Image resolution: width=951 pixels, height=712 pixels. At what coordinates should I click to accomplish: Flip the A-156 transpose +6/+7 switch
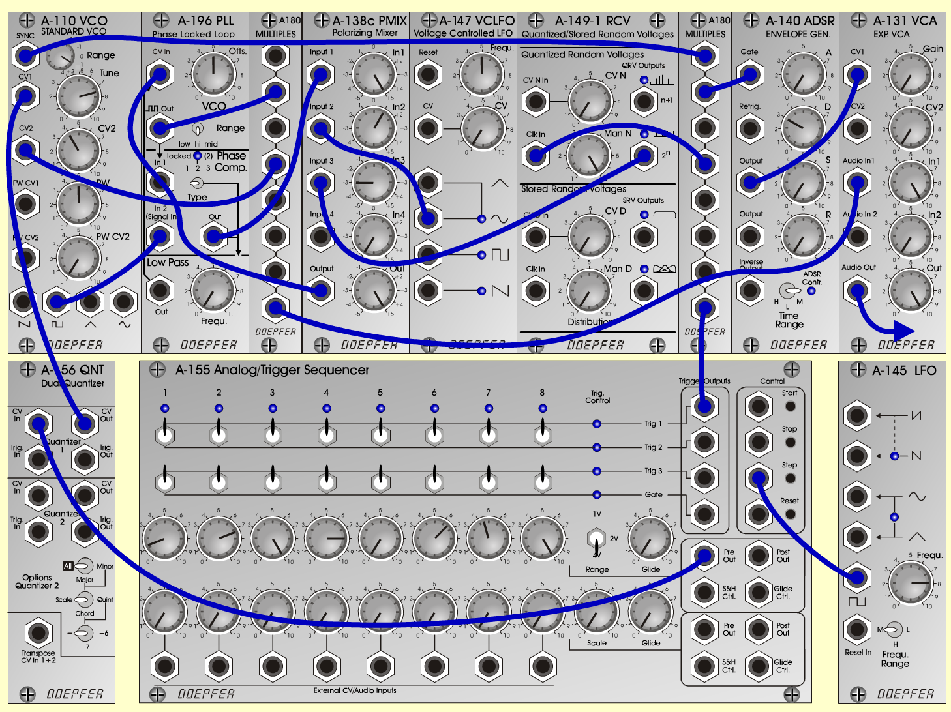click(85, 633)
